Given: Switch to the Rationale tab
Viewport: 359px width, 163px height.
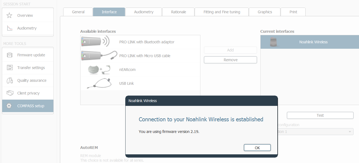Looking at the screenshot, I should 178,12.
